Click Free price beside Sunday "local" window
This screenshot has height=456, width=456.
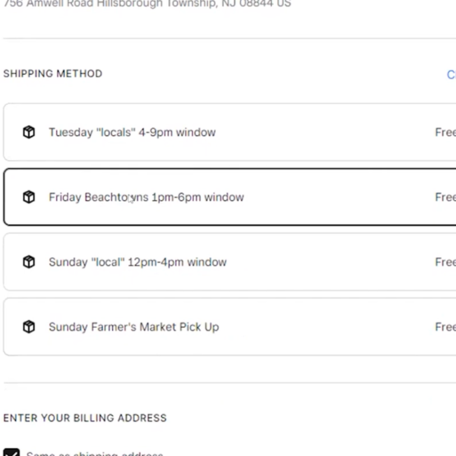(445, 262)
